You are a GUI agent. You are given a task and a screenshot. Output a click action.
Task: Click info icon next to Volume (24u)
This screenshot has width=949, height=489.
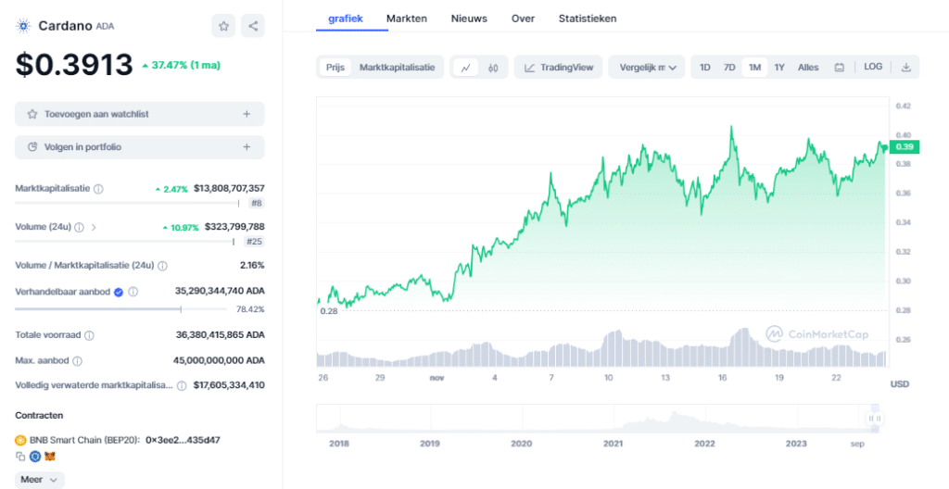(x=79, y=228)
